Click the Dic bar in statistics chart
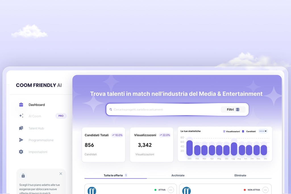Screen dimensions: 291x194 tap(264, 150)
